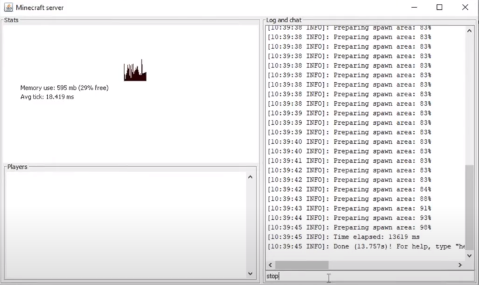
Task: Click the 'Done (13.757s)!' log line
Action: 366,246
